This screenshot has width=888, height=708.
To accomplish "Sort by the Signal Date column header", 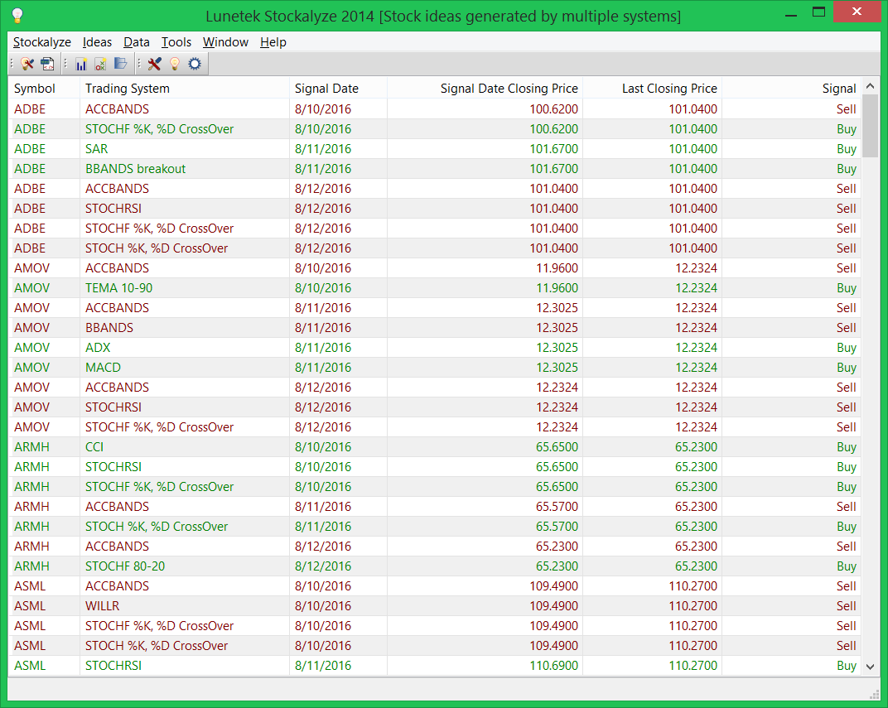I will coord(323,88).
